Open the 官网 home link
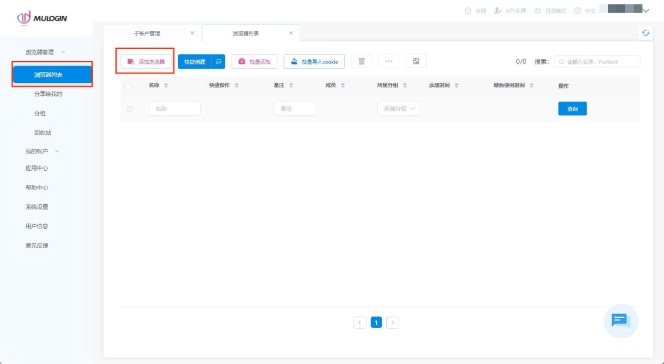Screen dimensions: 664x364 (476, 10)
